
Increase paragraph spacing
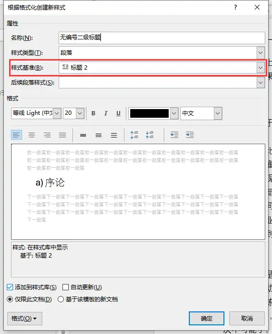tap(134, 135)
